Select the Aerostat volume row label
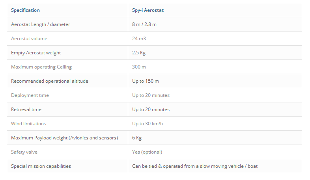Screen dimensions: 310x180 point(29,39)
